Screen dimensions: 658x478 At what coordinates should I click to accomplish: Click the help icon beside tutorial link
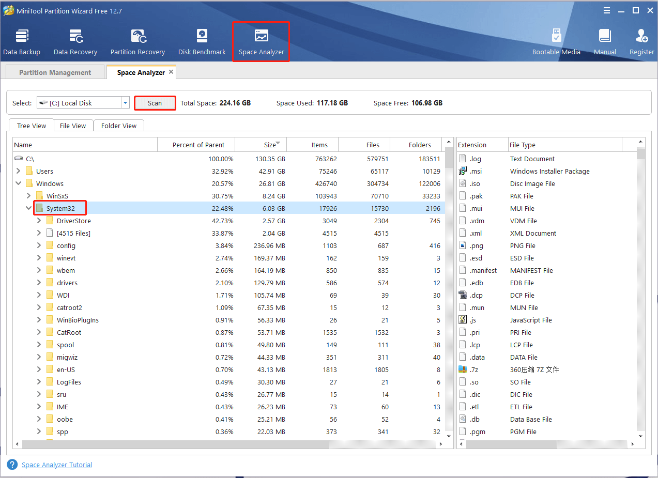pos(12,465)
